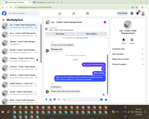The image size is (149, 119).
Task: Open options menu for Yaneth chat
Action: [34, 93]
